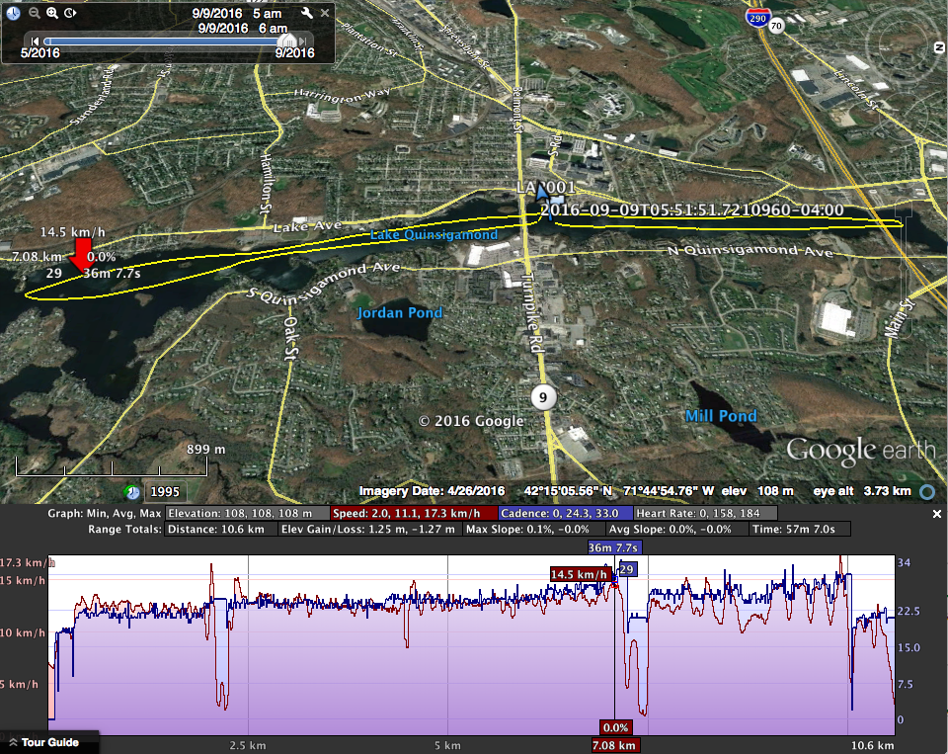Click the zoom-out magnifier in the time slider

tap(35, 13)
